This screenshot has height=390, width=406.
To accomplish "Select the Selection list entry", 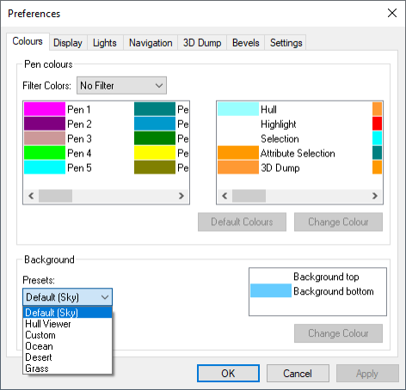I will point(280,138).
